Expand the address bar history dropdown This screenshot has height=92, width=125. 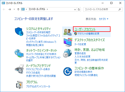[75, 10]
